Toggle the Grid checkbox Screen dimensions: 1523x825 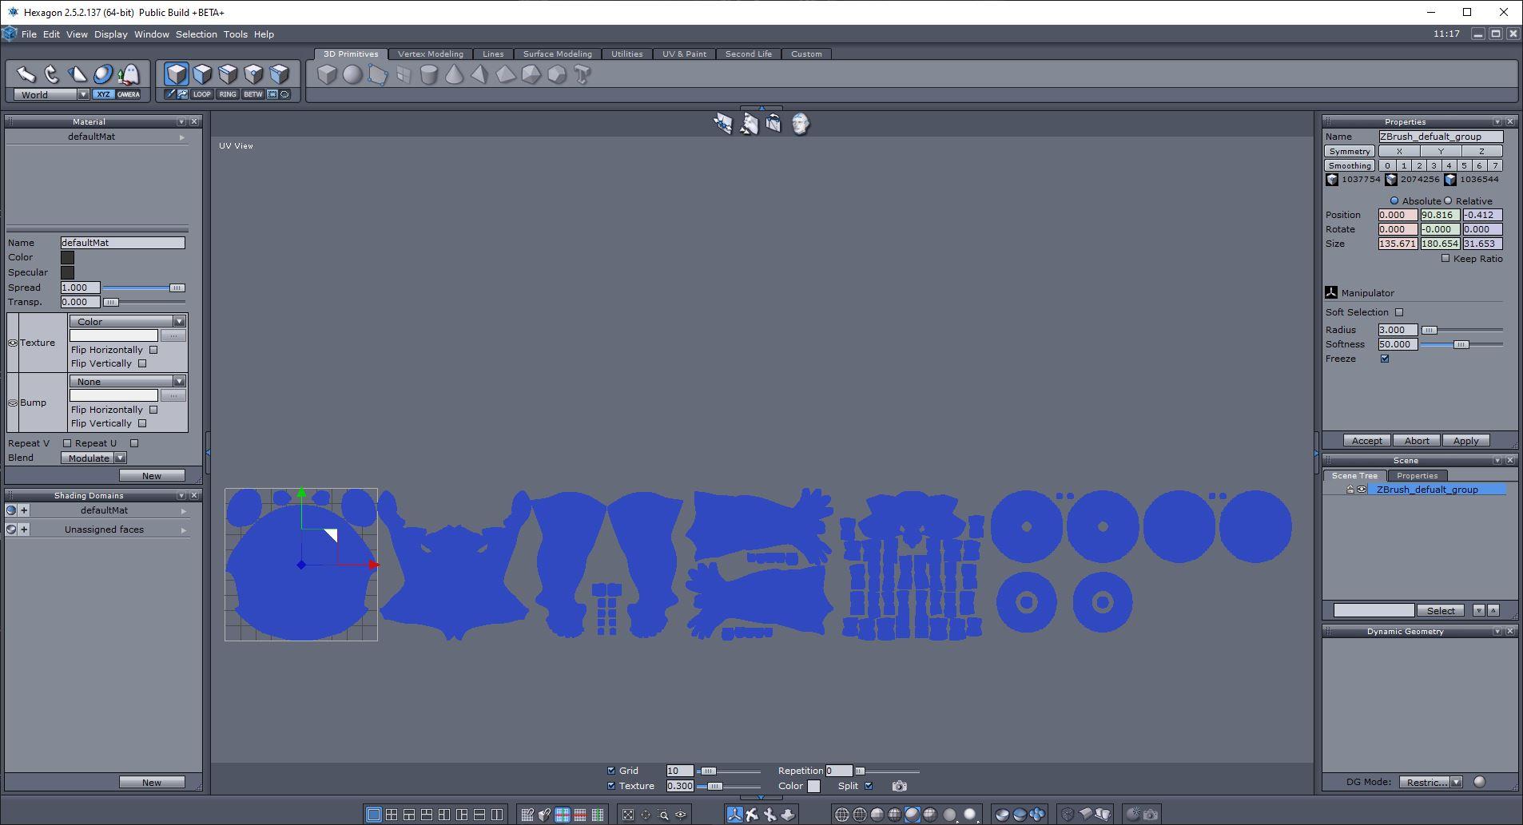click(611, 771)
